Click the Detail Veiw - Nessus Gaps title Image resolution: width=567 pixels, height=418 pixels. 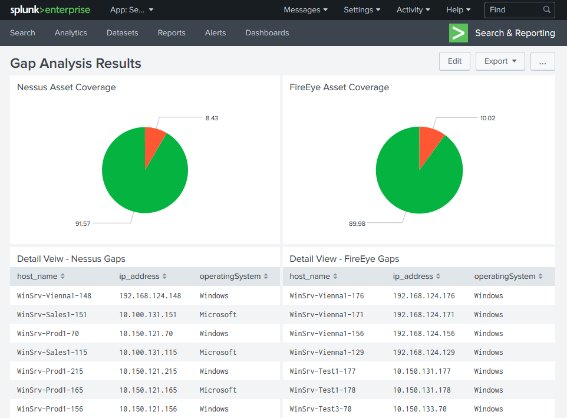point(71,259)
